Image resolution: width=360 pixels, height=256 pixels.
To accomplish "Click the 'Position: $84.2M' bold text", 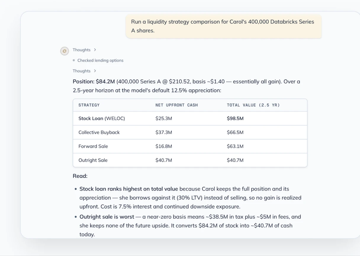I will click(x=94, y=81).
